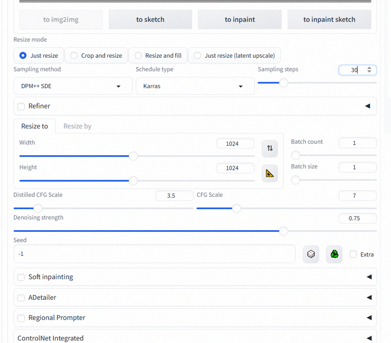Image resolution: width=391 pixels, height=343 pixels.
Task: Click the Batch count slider handle
Action: [x=295, y=155]
